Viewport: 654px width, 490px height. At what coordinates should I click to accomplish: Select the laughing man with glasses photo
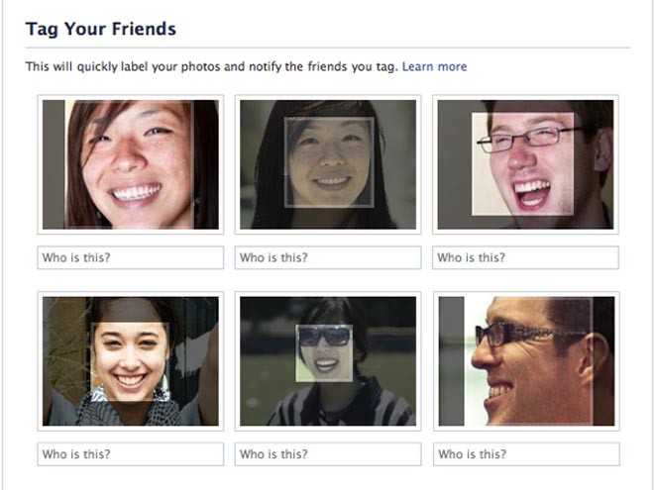[525, 163]
